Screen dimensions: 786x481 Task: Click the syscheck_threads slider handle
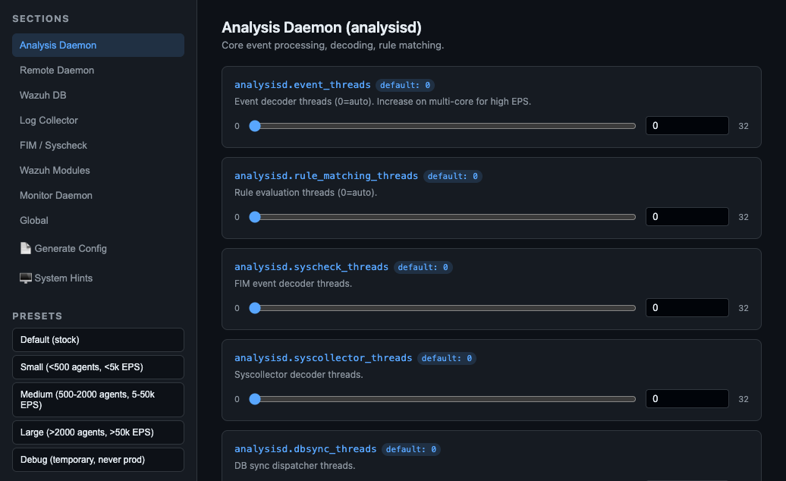point(255,308)
